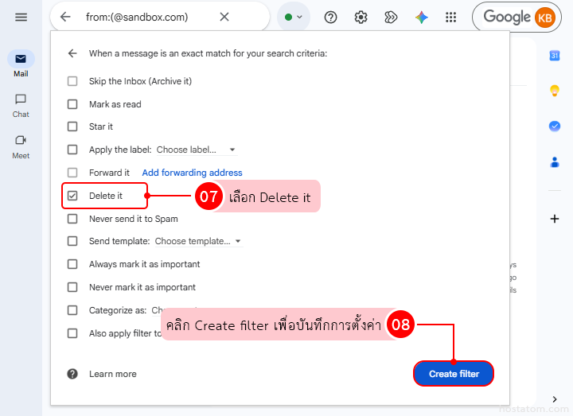Click the back arrow in search bar

(x=65, y=17)
